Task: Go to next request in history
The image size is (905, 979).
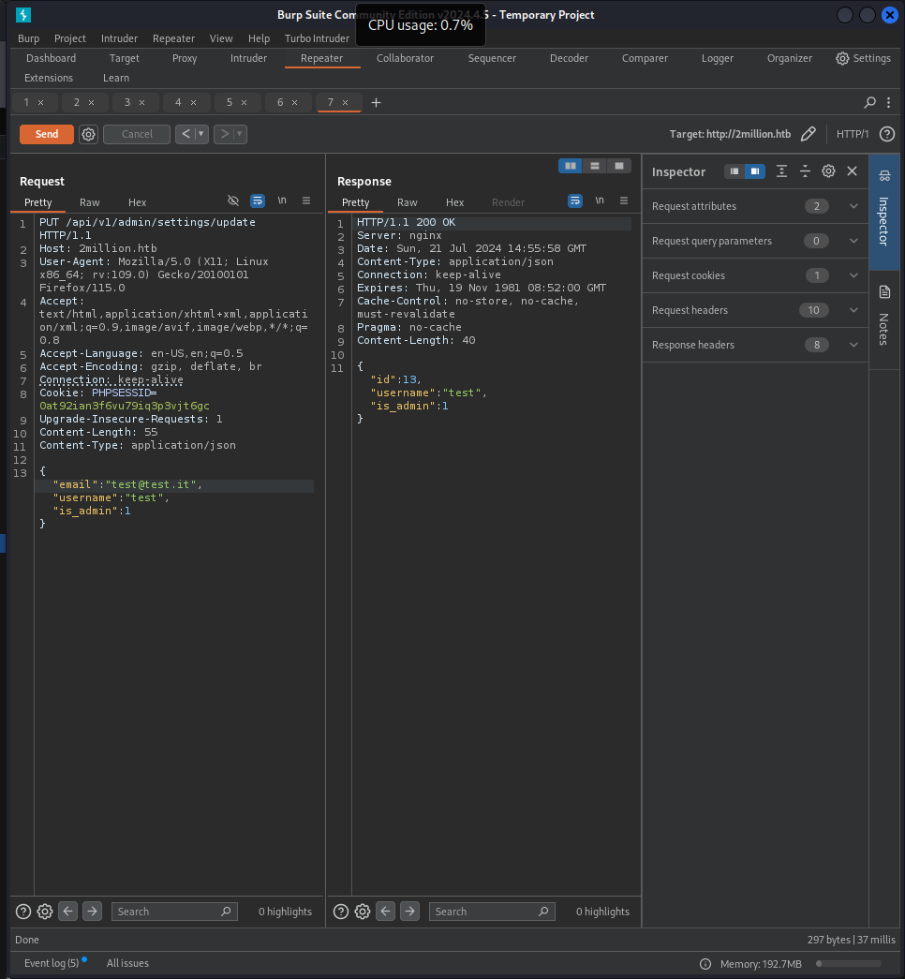Action: tap(224, 134)
